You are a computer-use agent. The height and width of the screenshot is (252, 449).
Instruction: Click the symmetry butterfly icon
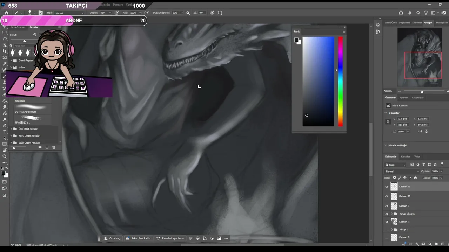pos(220,13)
